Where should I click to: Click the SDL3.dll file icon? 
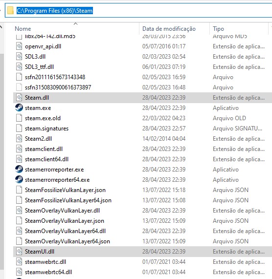pyautogui.click(x=19, y=57)
